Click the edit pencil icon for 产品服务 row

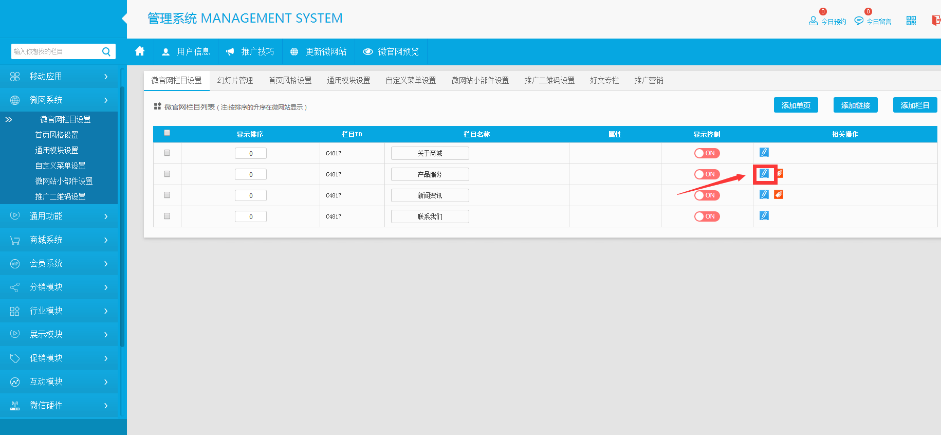764,174
